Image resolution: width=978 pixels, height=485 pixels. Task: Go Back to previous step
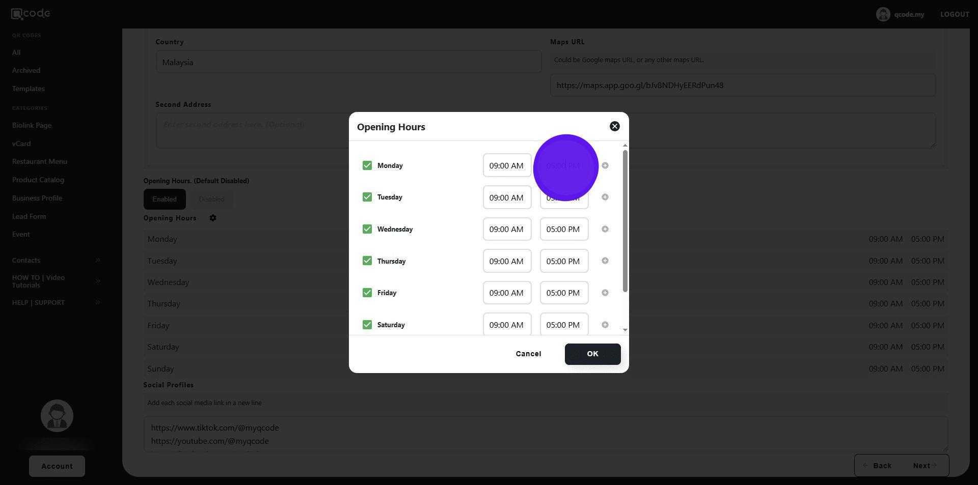(x=877, y=466)
